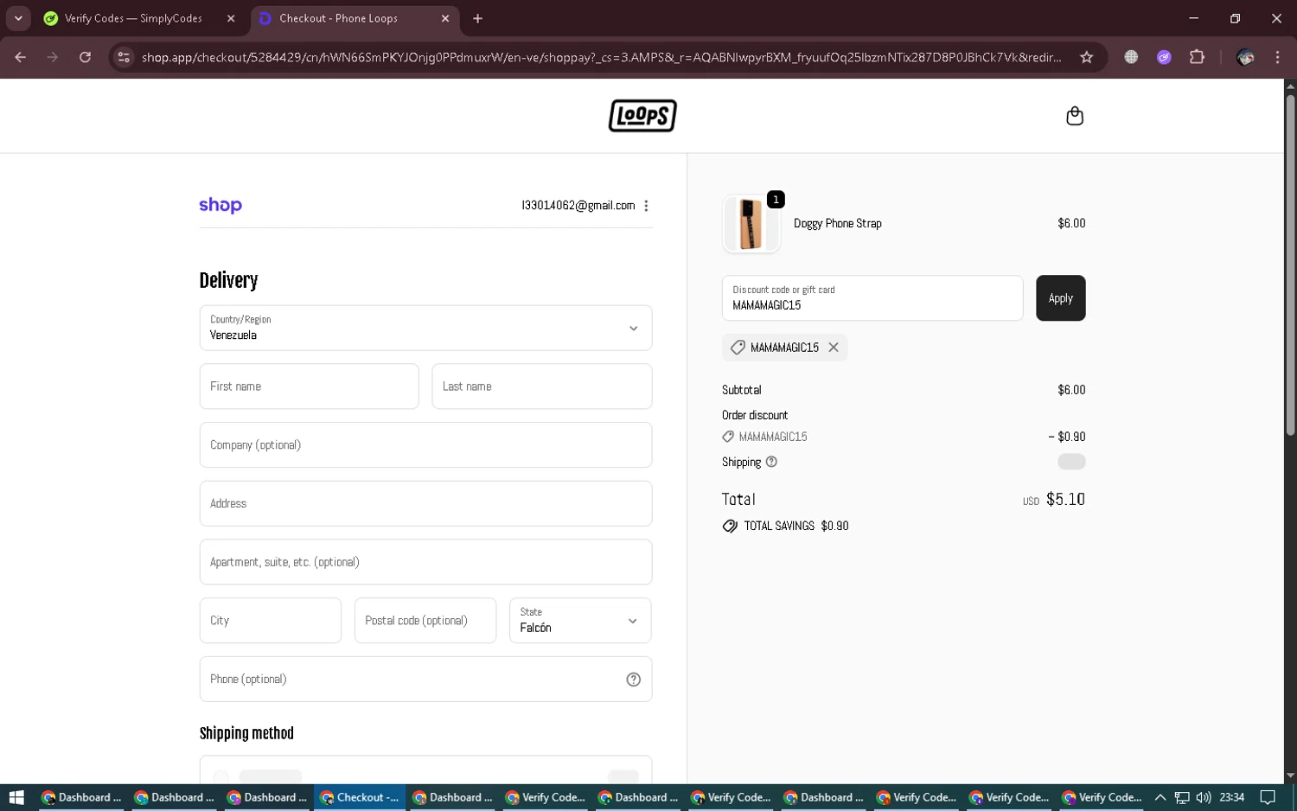Click the Postal code (optional) field
Viewport: 1297px width, 811px height.
425,621
